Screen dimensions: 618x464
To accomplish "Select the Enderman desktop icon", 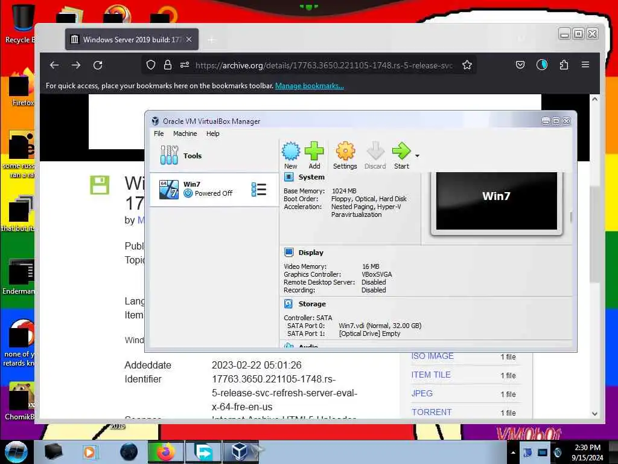I will (x=19, y=276).
